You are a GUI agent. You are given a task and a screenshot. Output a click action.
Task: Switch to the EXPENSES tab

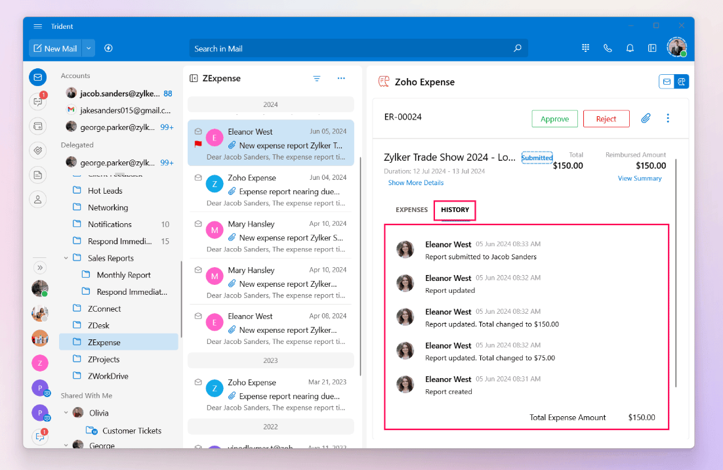411,210
